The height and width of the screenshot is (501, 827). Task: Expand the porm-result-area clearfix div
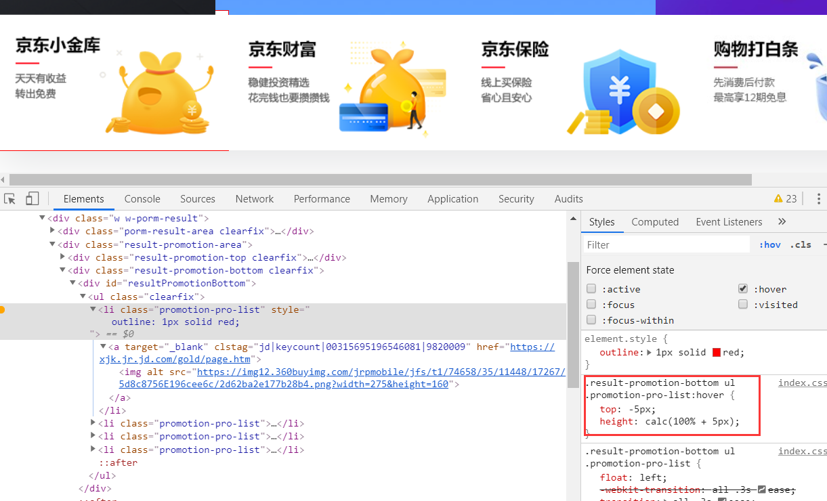(x=52, y=231)
